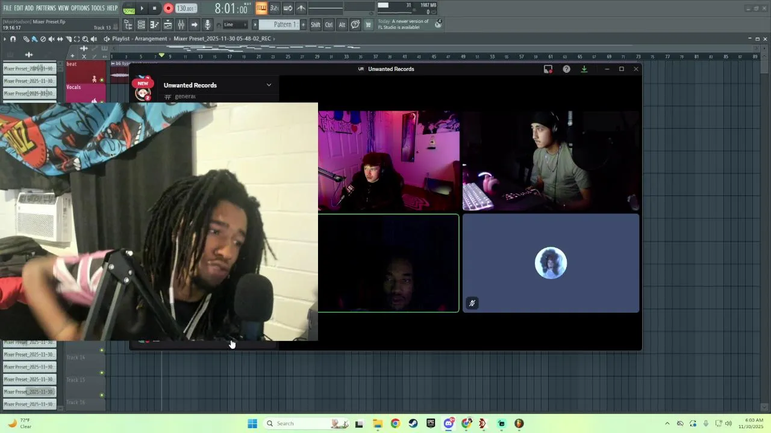Click the Stop button in transport
Screen dimensions: 771x433
tap(154, 8)
